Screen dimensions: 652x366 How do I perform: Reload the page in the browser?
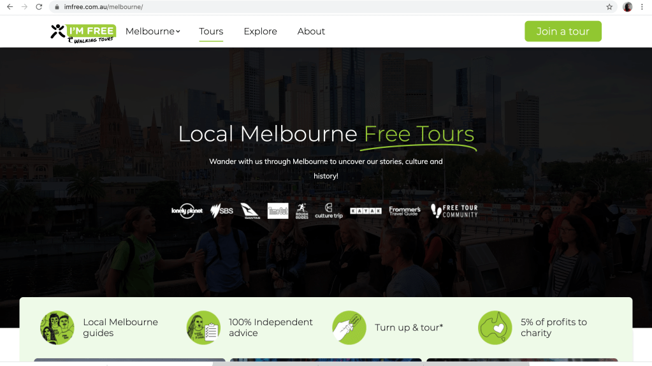(x=39, y=7)
